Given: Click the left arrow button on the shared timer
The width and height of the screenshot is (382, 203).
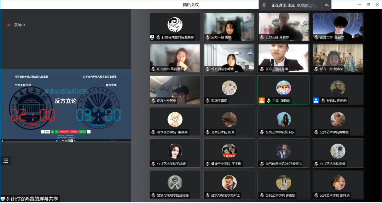Looking at the screenshot, I should (x=43, y=132).
